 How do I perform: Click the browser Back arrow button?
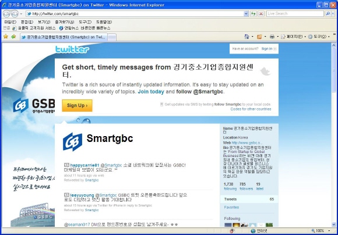[x=6, y=14]
